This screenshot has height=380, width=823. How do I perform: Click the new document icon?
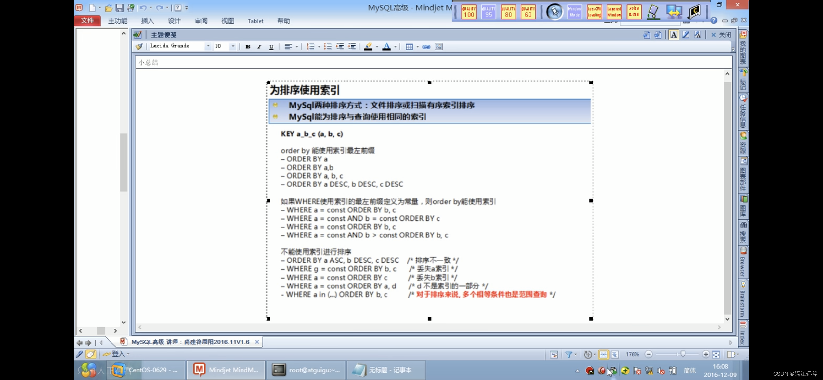92,7
